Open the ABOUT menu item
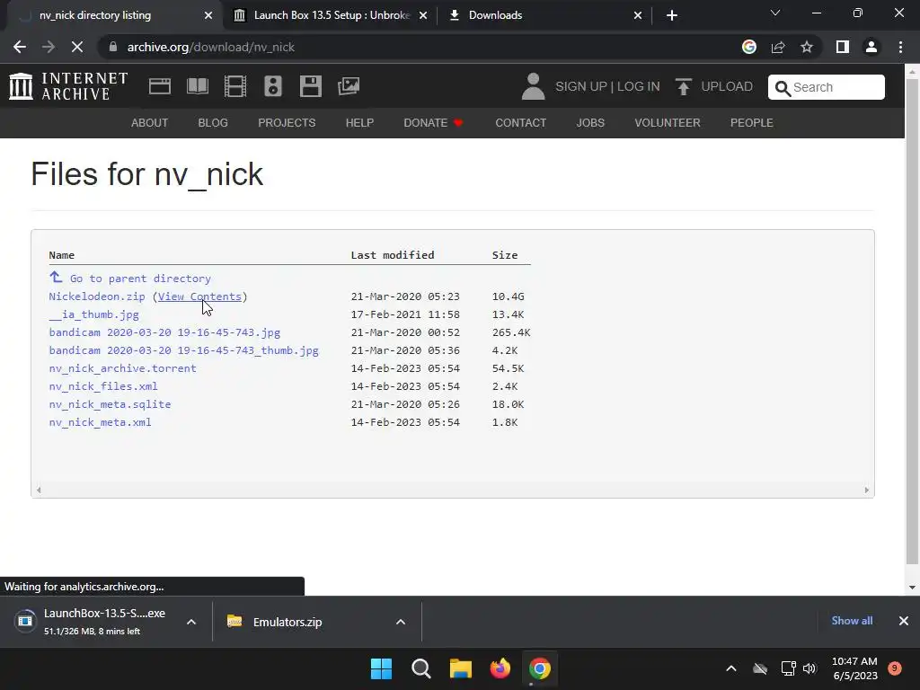Viewport: 920px width, 690px height. click(x=150, y=122)
